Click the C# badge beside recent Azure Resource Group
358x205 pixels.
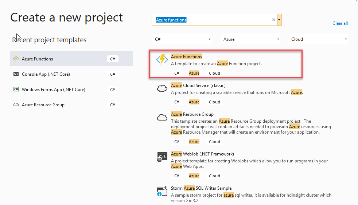(x=113, y=105)
